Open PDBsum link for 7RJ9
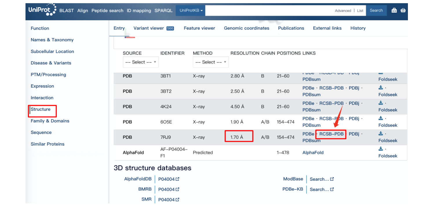 (311, 141)
